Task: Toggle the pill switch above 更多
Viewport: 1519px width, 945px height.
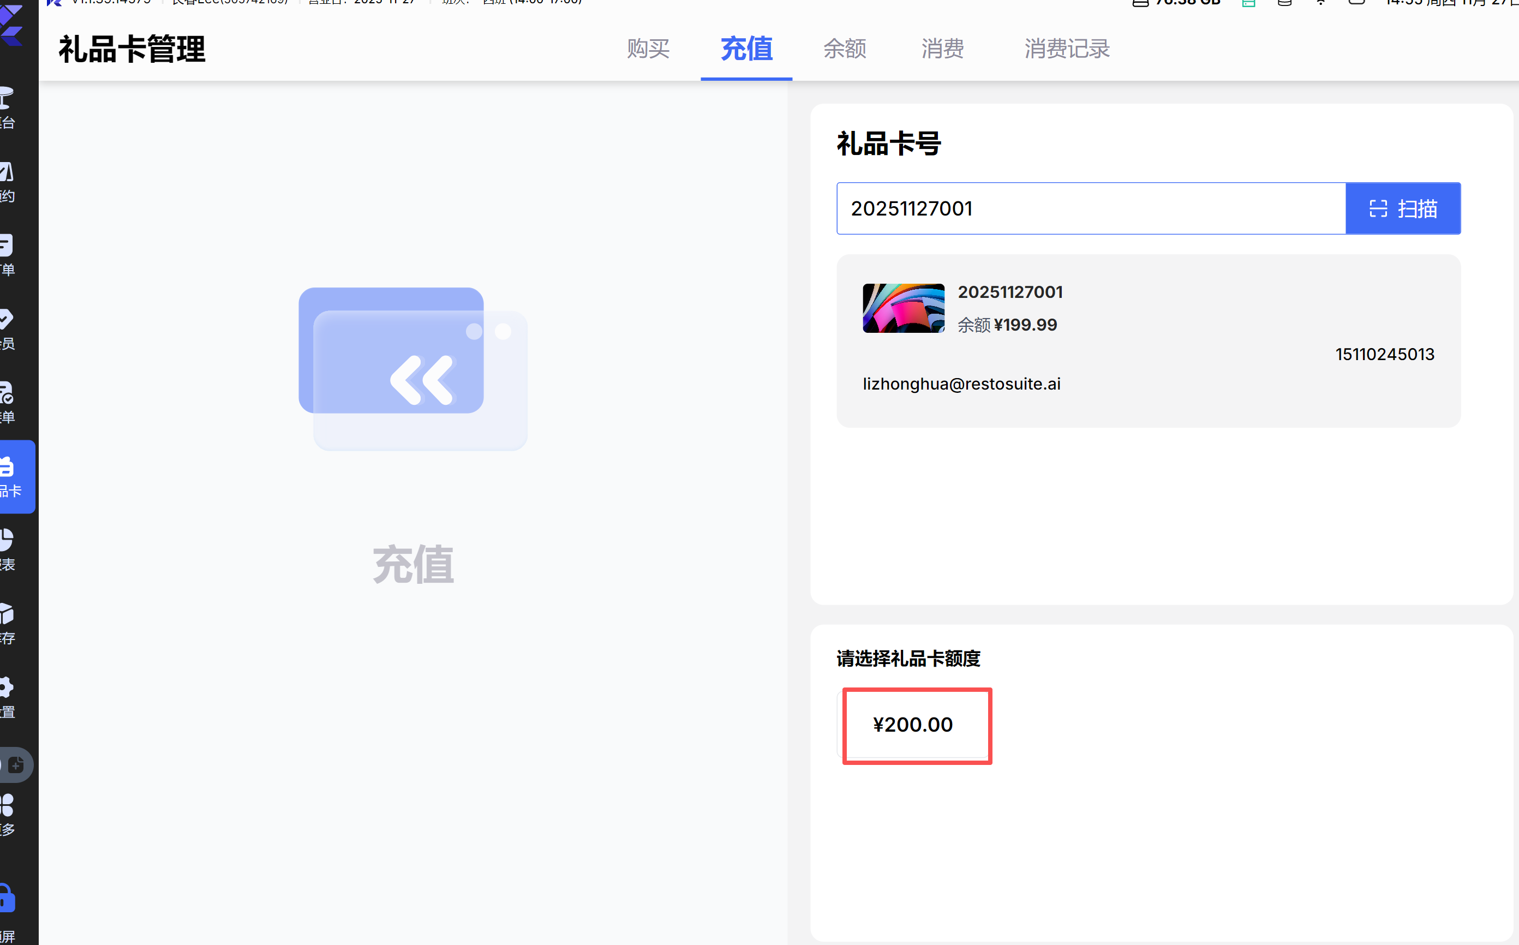Action: tap(15, 764)
